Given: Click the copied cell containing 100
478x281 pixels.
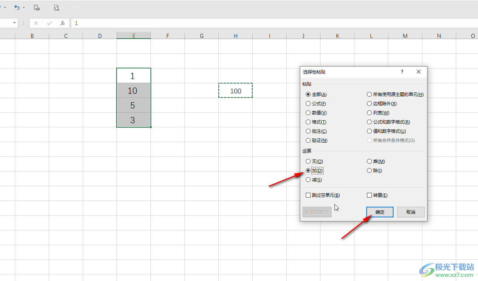Looking at the screenshot, I should coord(236,90).
